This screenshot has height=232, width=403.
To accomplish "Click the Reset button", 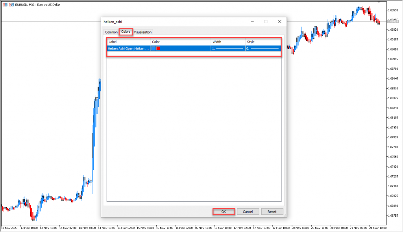I will point(272,212).
